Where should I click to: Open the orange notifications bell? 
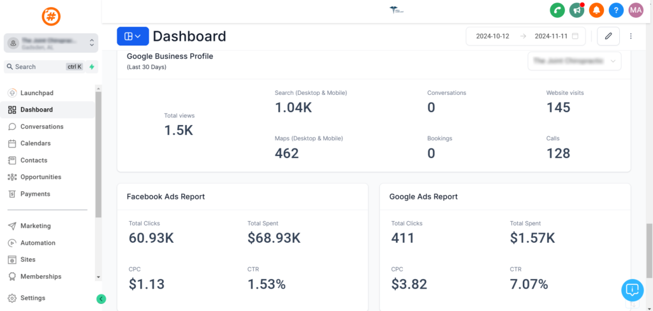596,10
